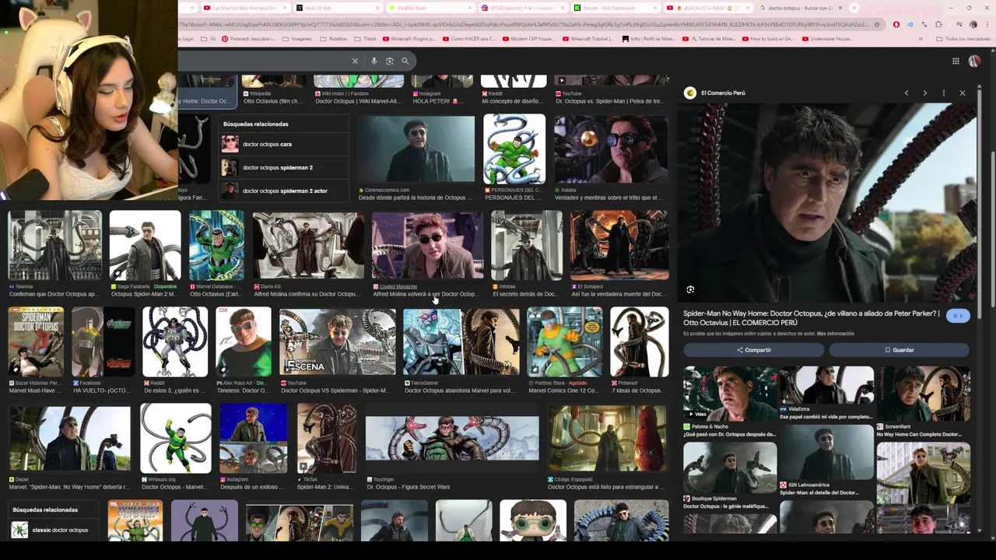Screen dimensions: 996x560
Task: Open the Diario AS Alfred Molina thumbnail
Action: pyautogui.click(x=308, y=244)
